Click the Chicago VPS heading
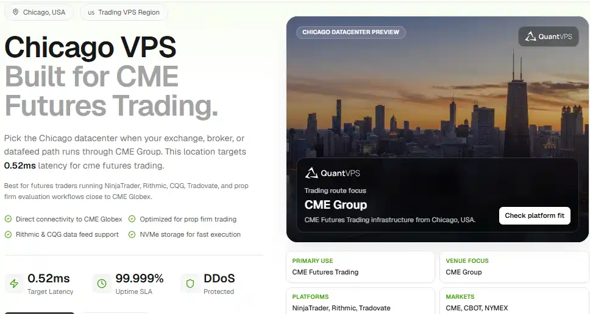 tap(90, 47)
